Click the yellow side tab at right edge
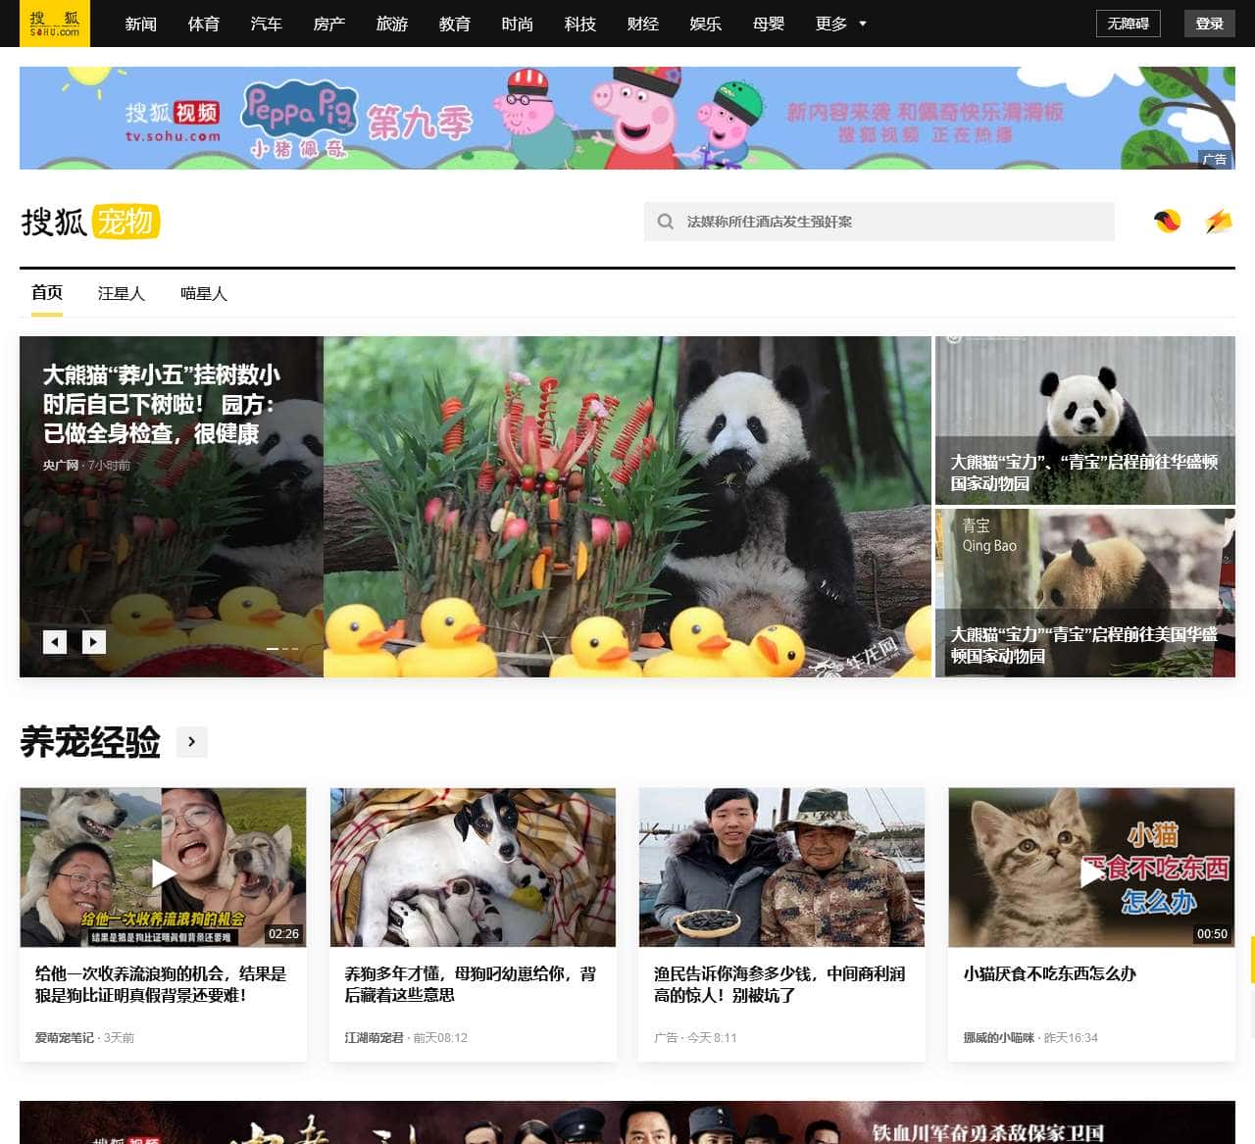The image size is (1255, 1144). click(x=1252, y=960)
